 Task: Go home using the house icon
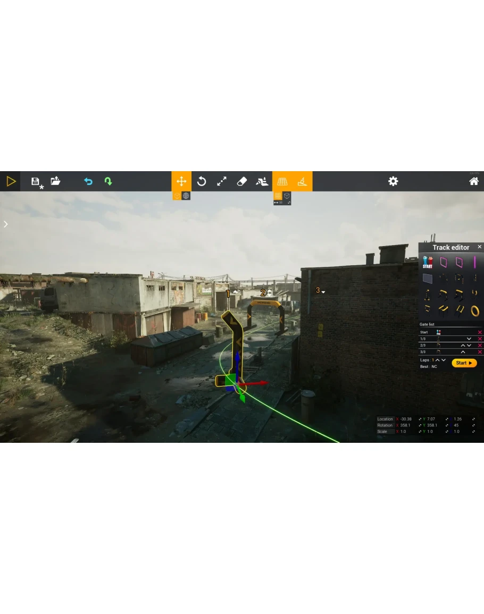(x=473, y=181)
